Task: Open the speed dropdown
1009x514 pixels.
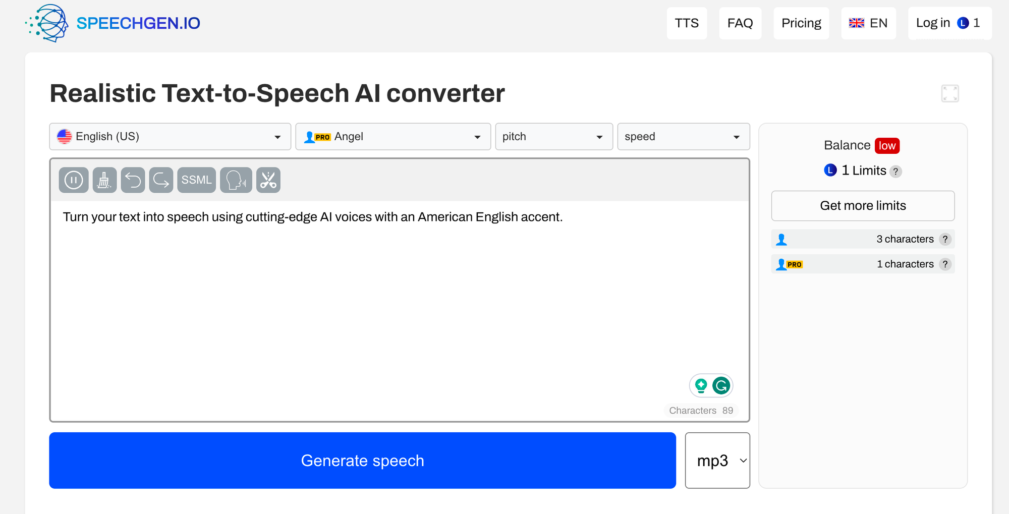Action: 683,137
